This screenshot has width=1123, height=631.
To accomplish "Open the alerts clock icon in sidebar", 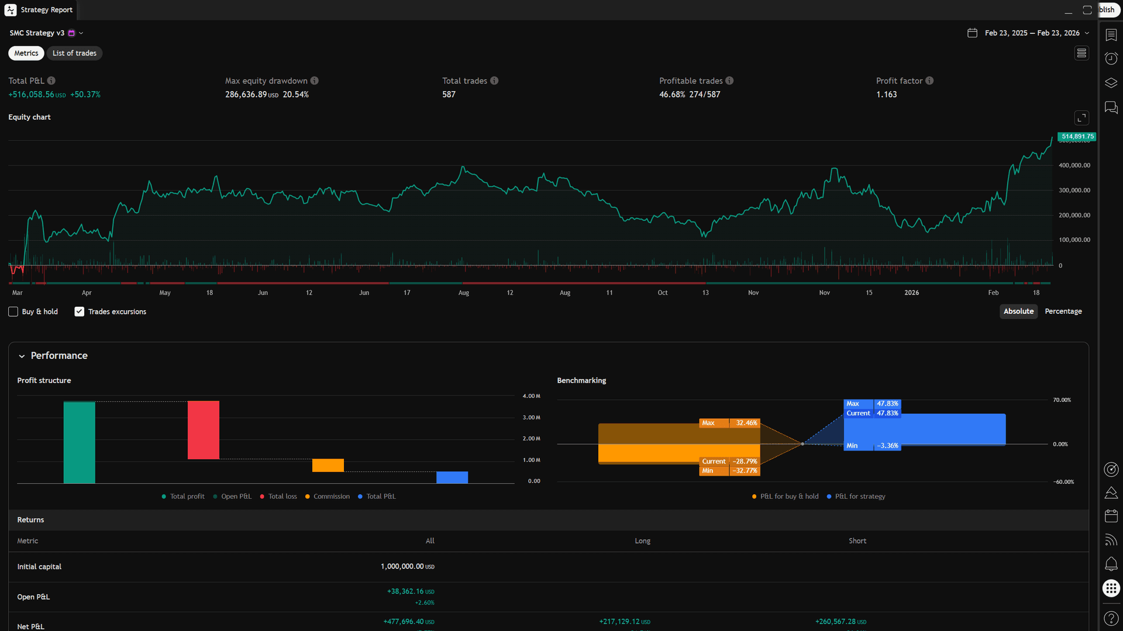I will pyautogui.click(x=1111, y=58).
